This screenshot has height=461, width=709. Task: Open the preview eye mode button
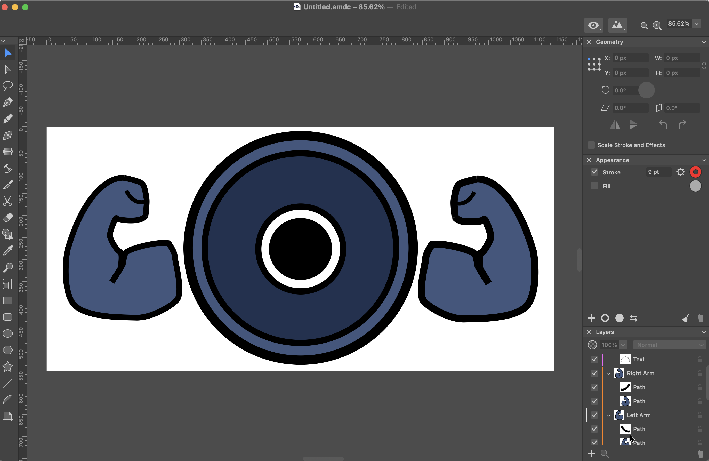click(x=593, y=25)
